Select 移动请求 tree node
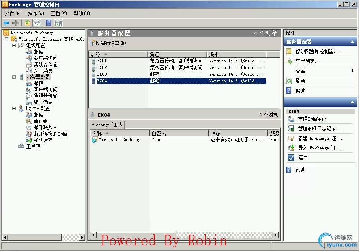Screen dimensions: 359x251 (43, 140)
